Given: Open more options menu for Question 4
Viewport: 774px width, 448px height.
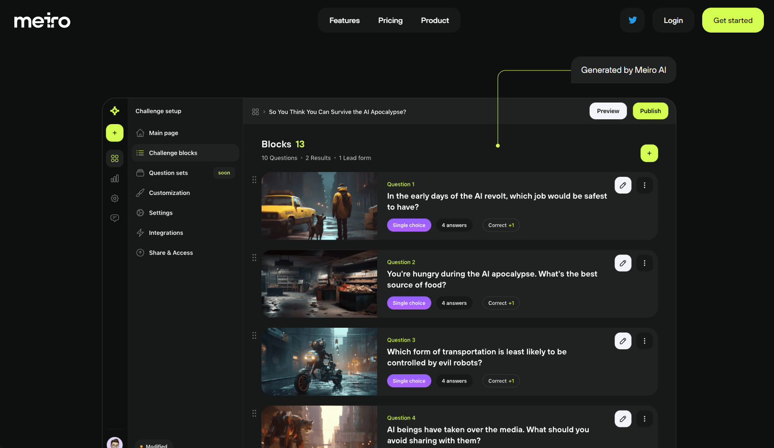Looking at the screenshot, I should tap(644, 419).
